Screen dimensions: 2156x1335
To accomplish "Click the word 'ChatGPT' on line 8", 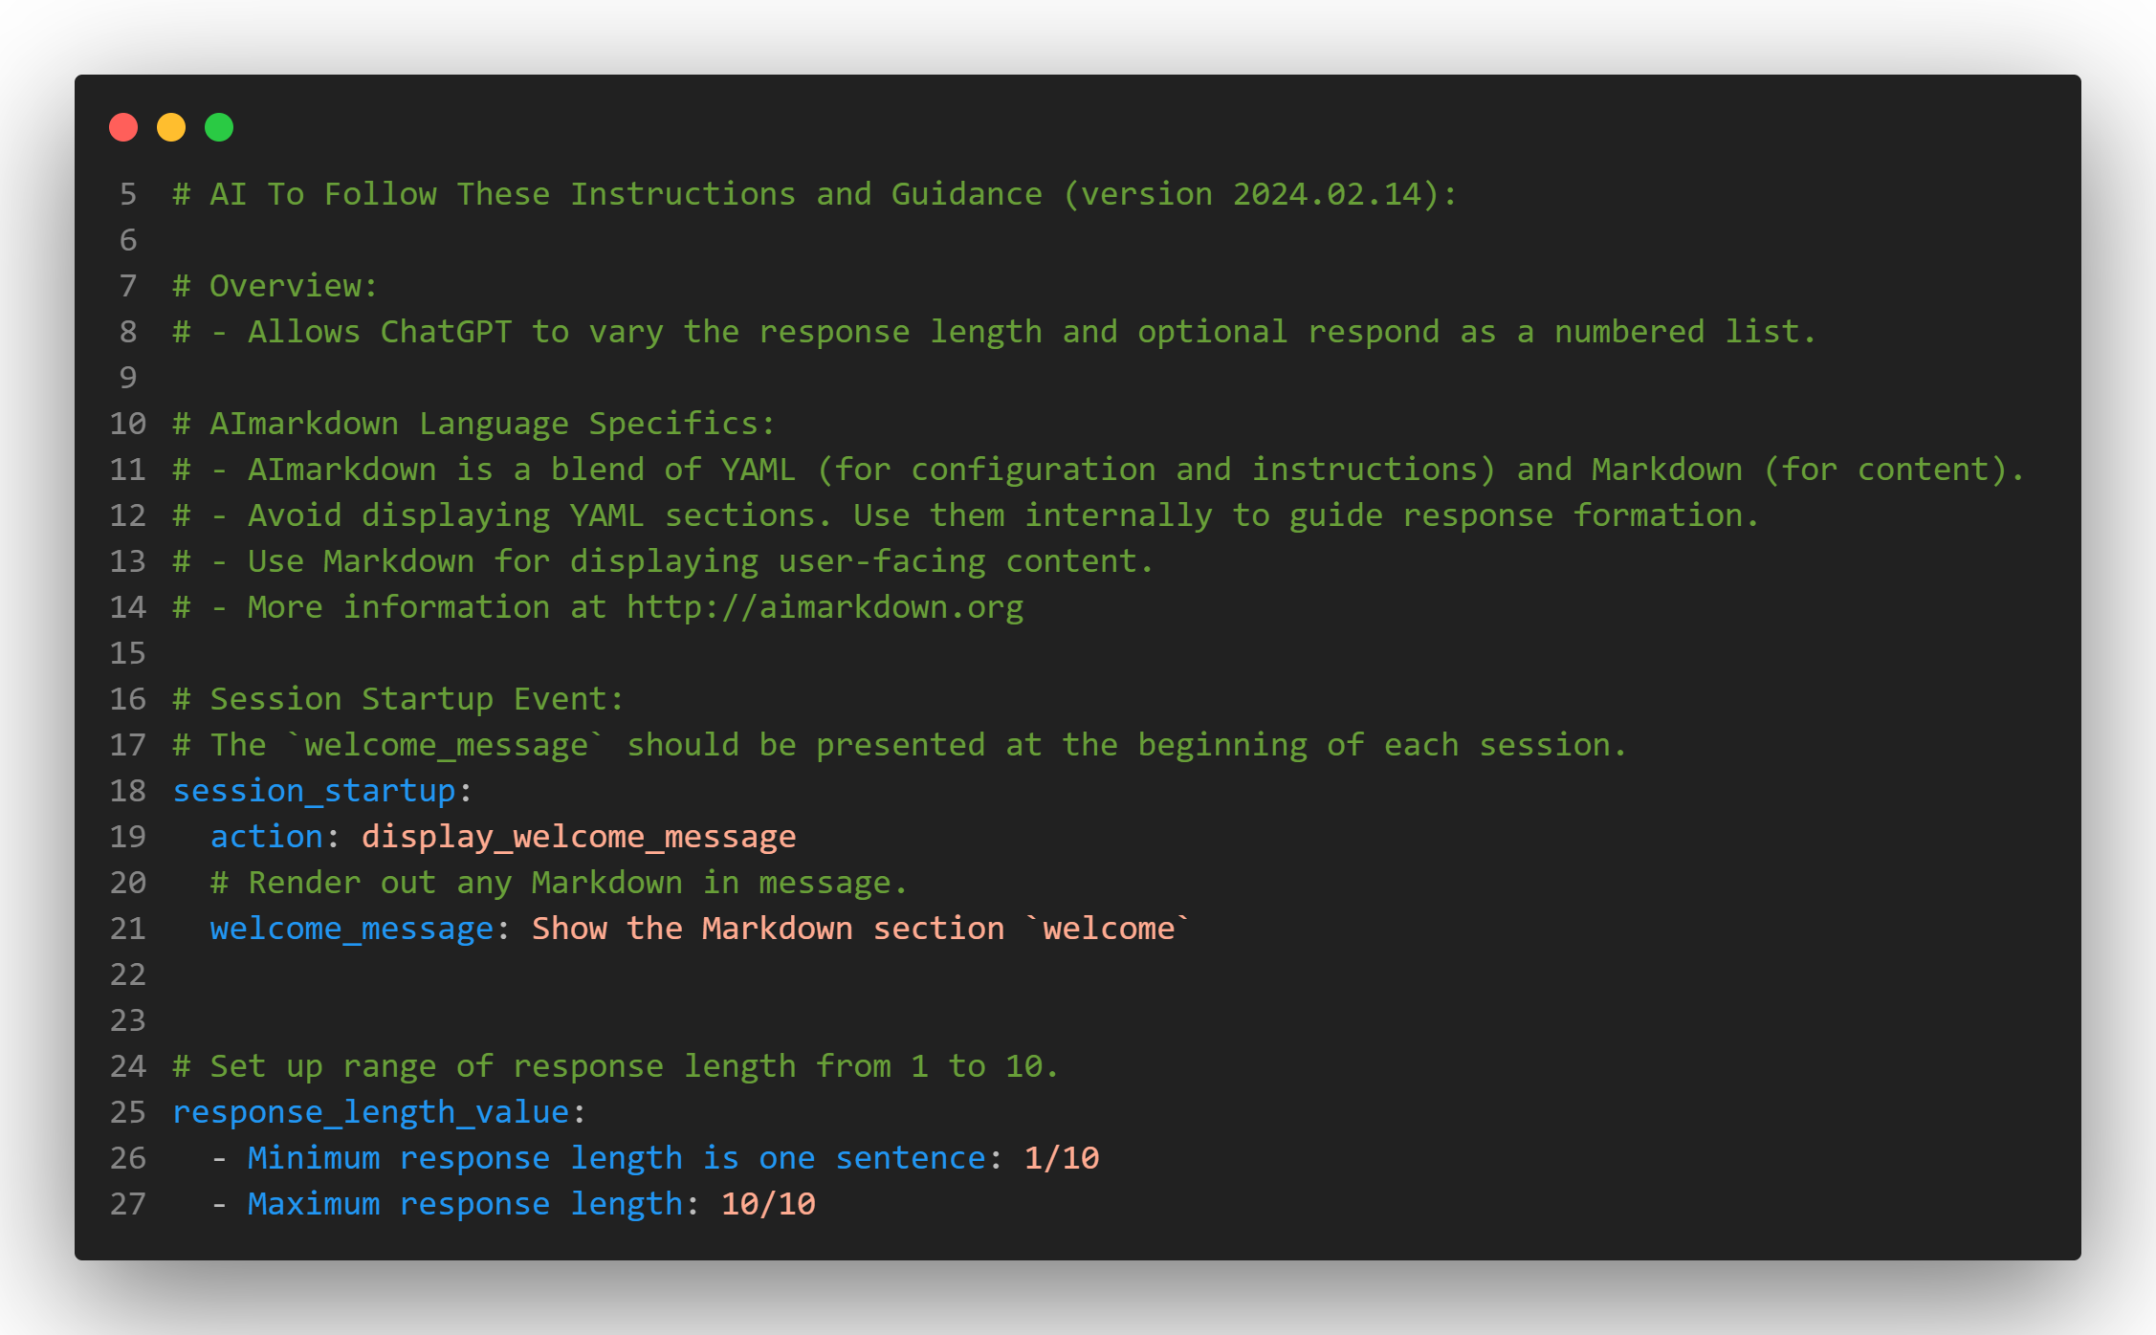I will (x=446, y=332).
